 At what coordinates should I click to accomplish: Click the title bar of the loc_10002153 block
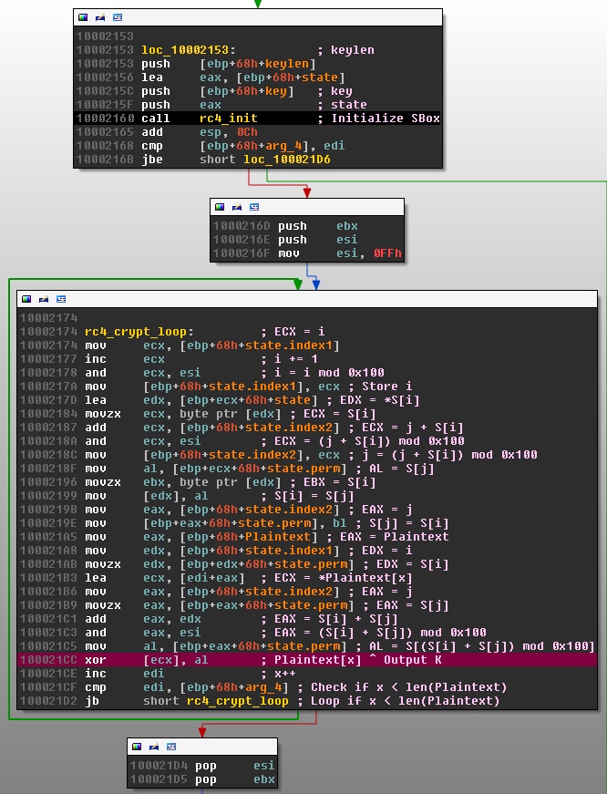[x=258, y=17]
